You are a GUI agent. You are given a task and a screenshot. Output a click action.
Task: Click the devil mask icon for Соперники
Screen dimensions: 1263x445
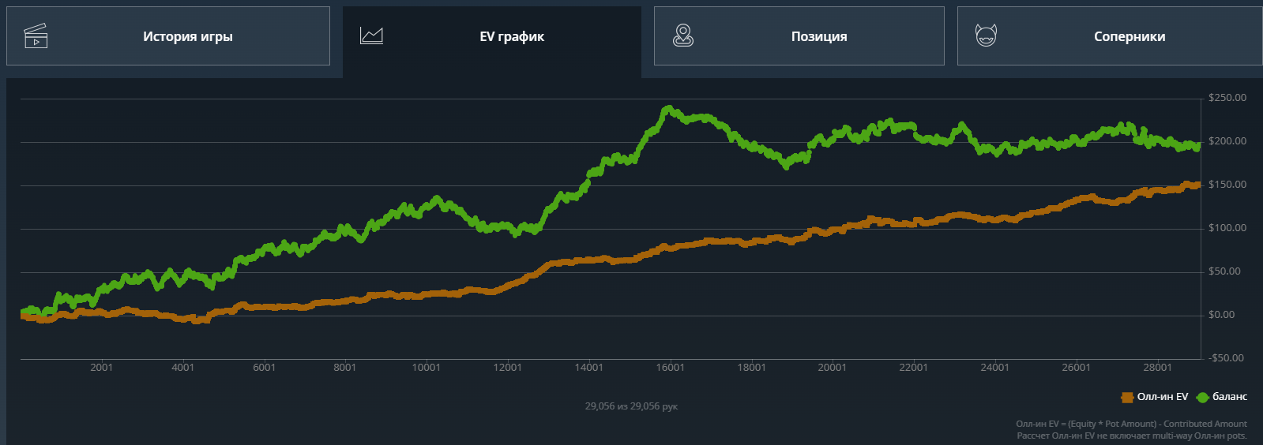point(986,36)
